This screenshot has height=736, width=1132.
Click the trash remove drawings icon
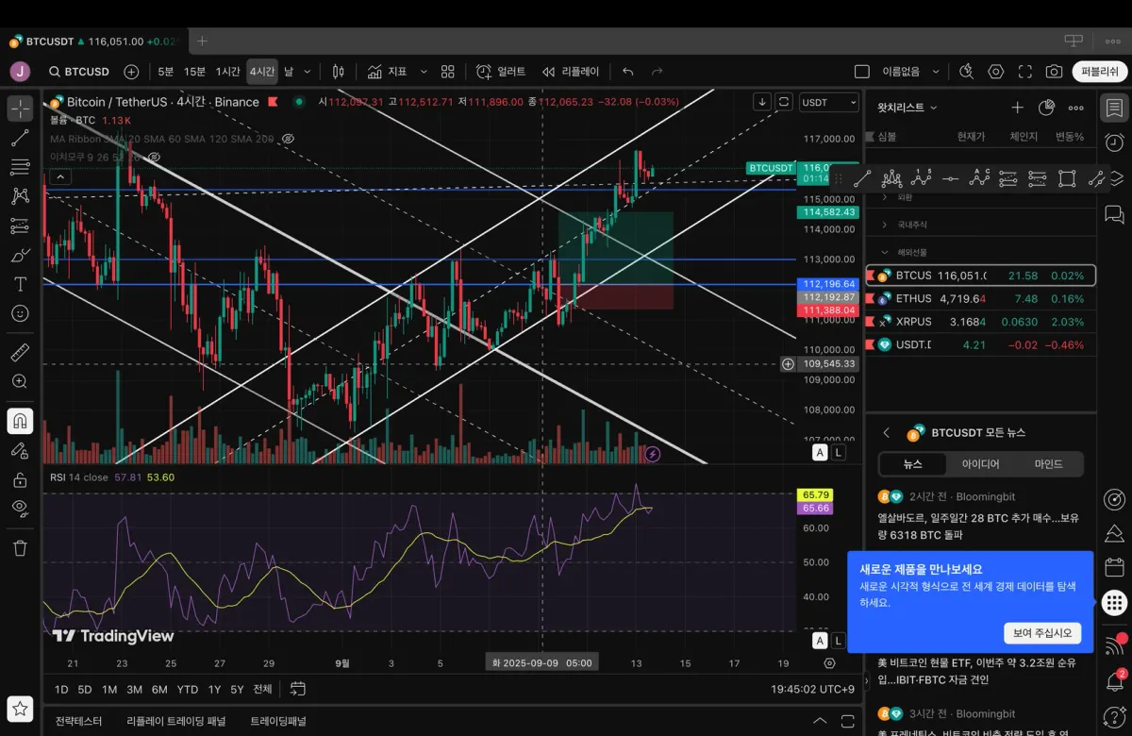tap(19, 547)
